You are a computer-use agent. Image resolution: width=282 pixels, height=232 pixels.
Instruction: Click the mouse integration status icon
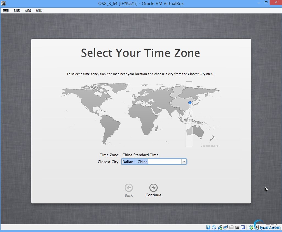coord(251,227)
